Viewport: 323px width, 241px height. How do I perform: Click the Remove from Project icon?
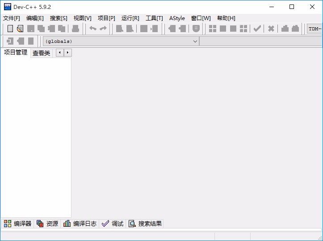pos(182,29)
